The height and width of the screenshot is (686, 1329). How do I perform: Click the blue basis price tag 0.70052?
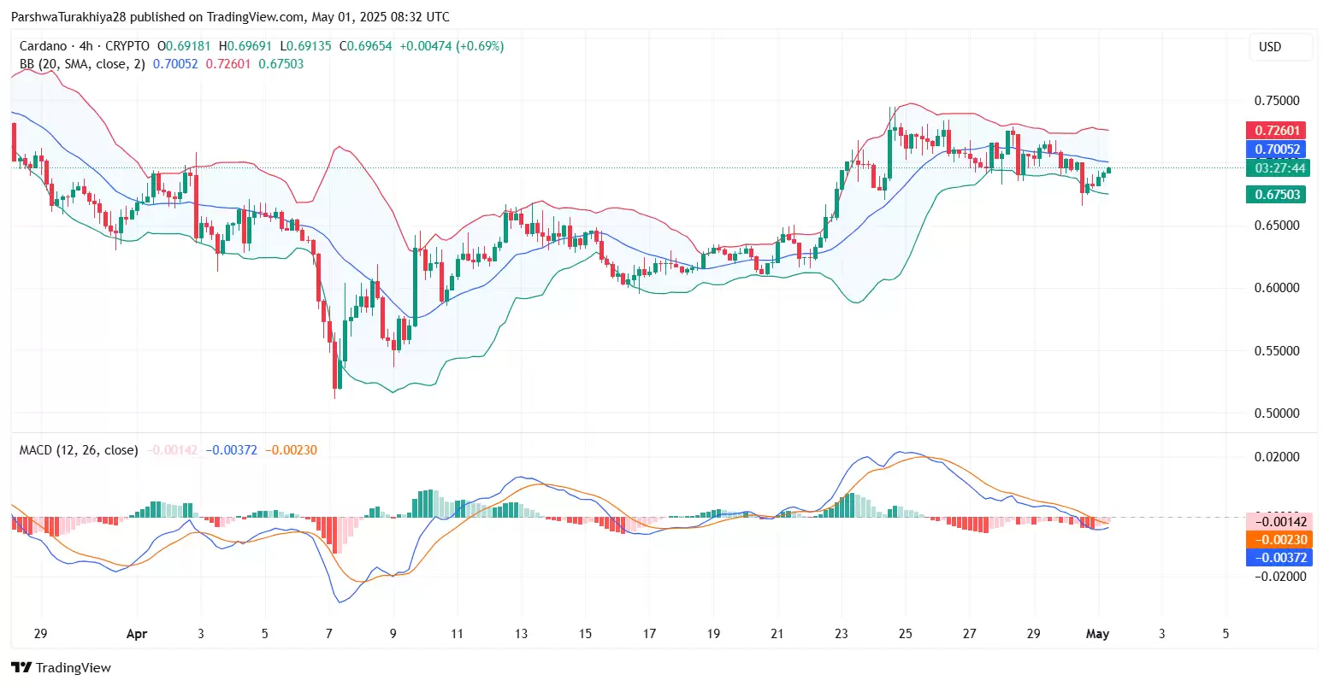point(1275,149)
